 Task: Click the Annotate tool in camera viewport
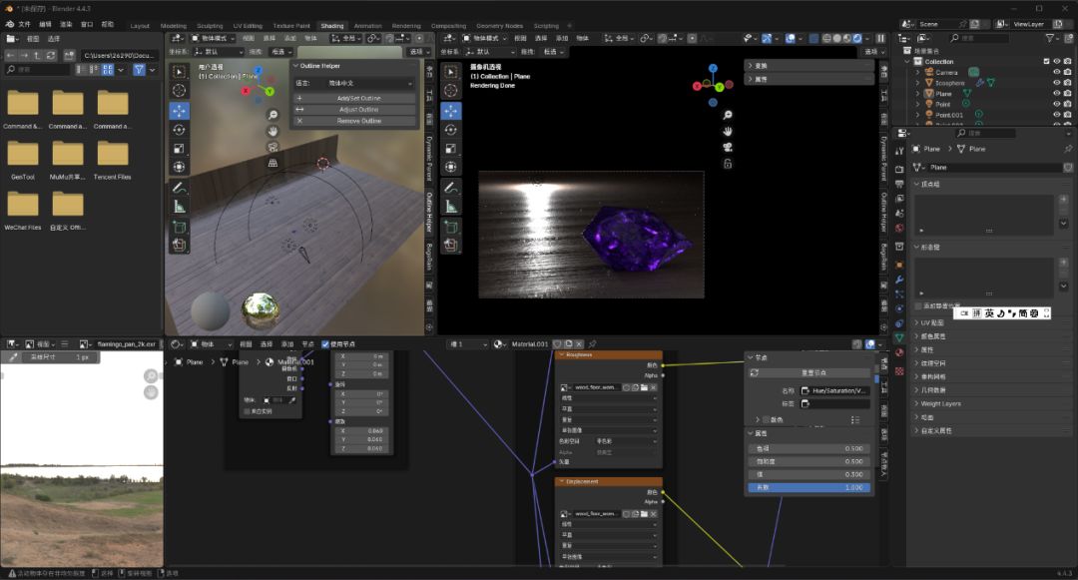[x=451, y=187]
